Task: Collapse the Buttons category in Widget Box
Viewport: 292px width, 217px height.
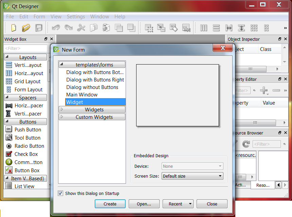Action: click(x=7, y=121)
